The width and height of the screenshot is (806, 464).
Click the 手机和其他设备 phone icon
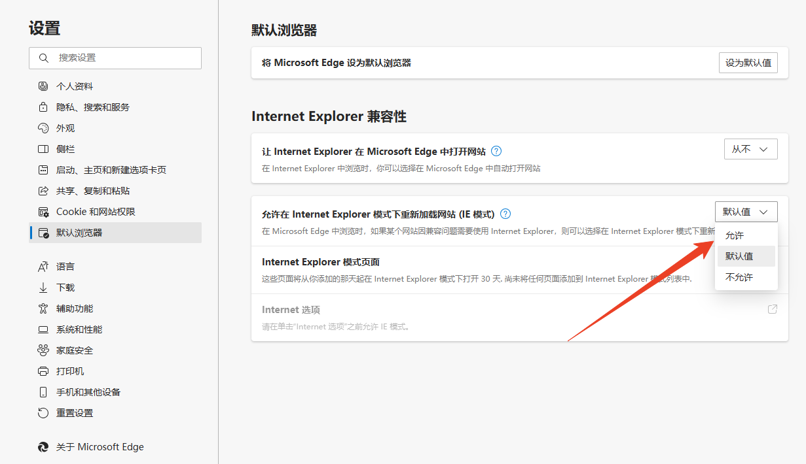43,392
